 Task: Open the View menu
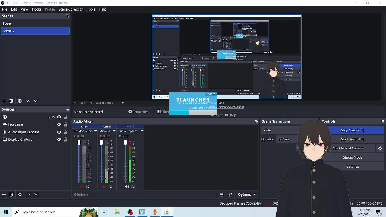point(24,9)
